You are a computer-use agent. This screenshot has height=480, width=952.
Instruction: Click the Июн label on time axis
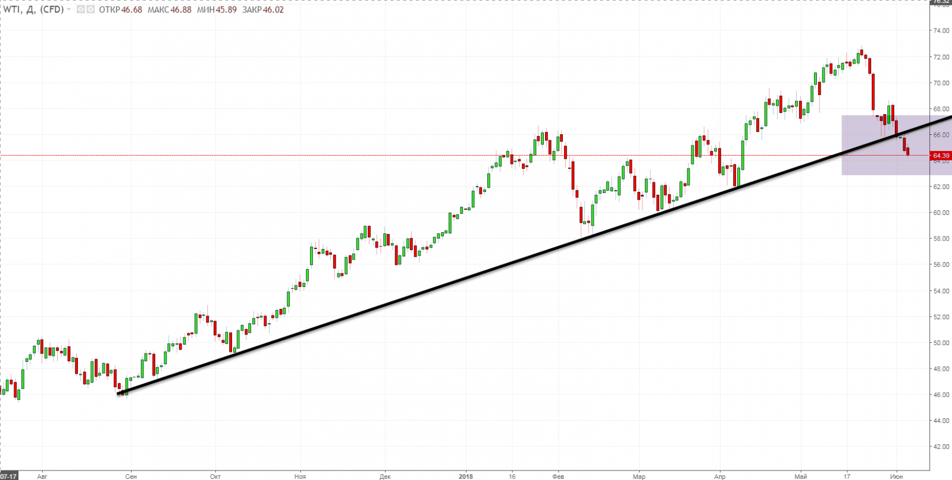(896, 476)
